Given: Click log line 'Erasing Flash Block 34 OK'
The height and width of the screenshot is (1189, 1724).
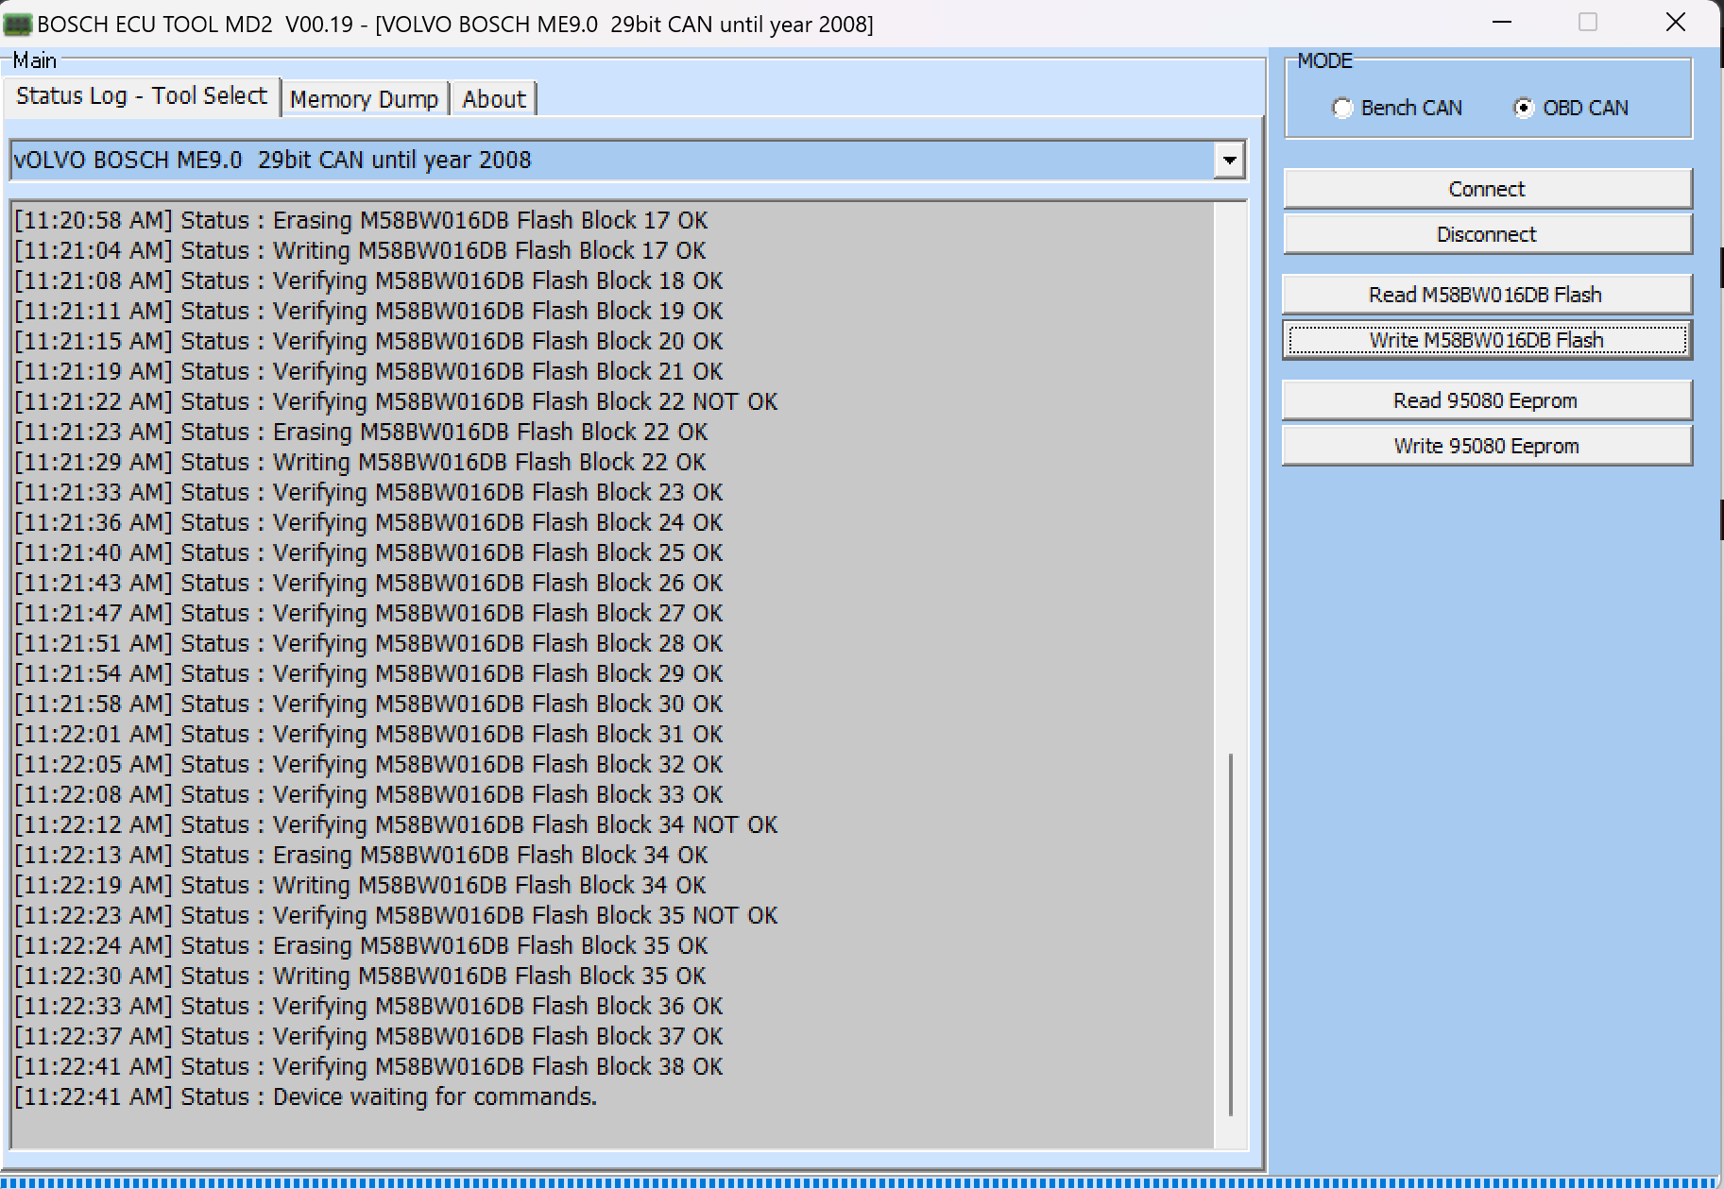Looking at the screenshot, I should pos(361,855).
